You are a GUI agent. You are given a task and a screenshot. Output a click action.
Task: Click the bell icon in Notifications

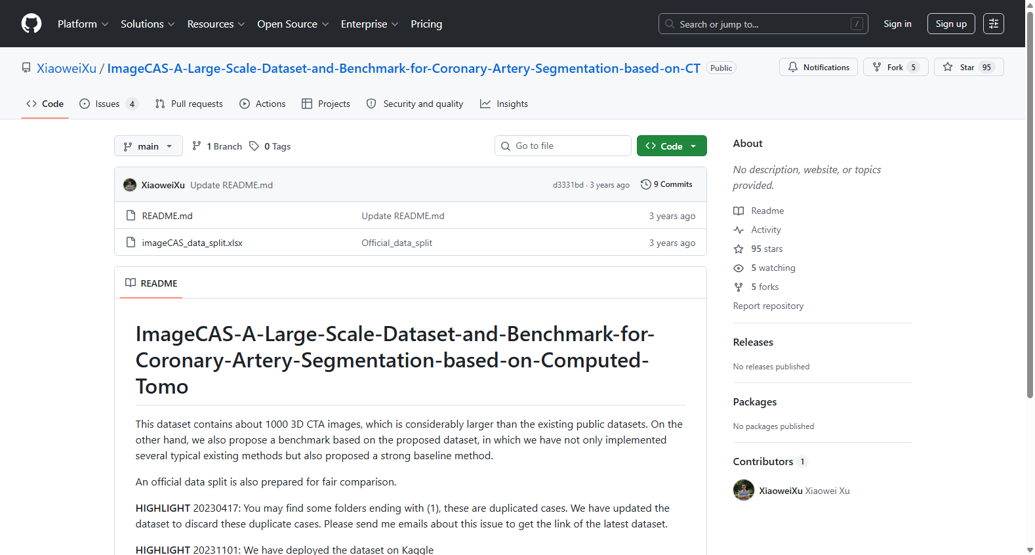coord(793,67)
